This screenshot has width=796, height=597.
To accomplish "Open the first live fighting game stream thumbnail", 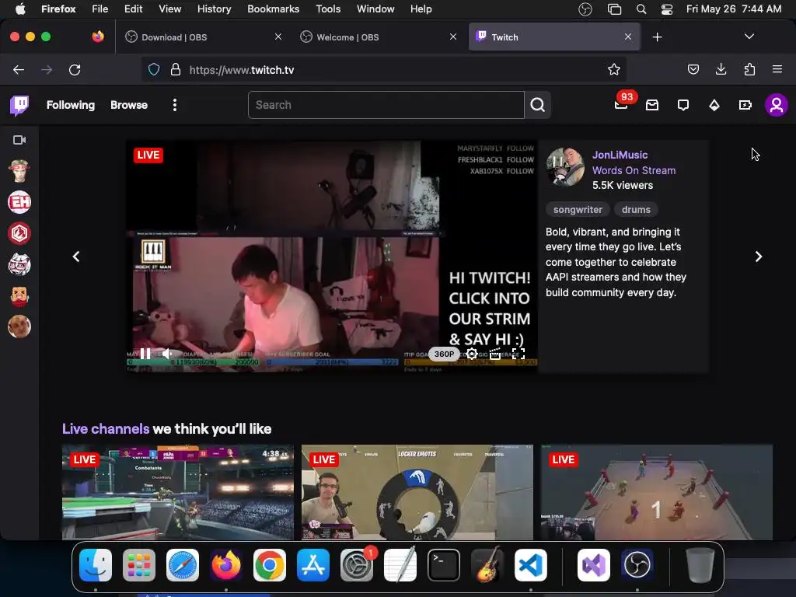I will [178, 492].
